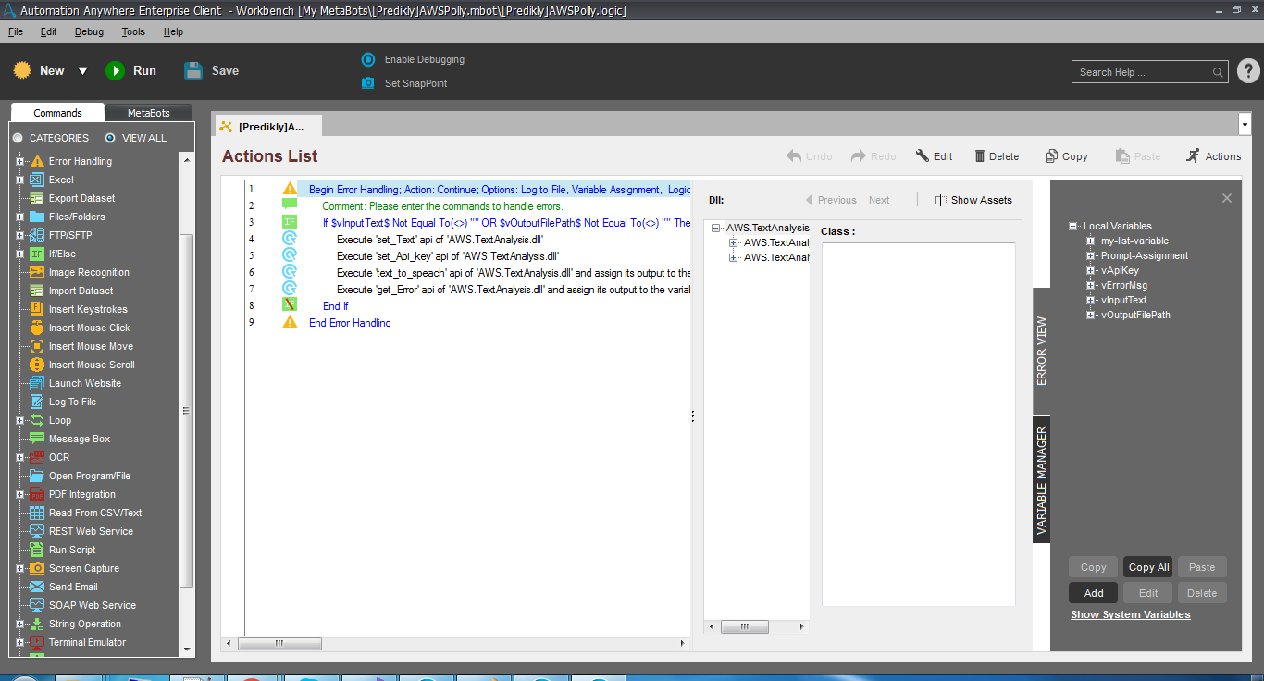
Task: Collapse the Local Variables tree node
Action: (x=1073, y=226)
